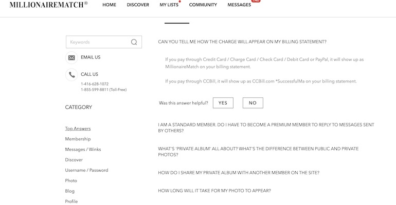396x205 pixels.
Task: Click the Email Us envelope icon
Action: [71, 57]
